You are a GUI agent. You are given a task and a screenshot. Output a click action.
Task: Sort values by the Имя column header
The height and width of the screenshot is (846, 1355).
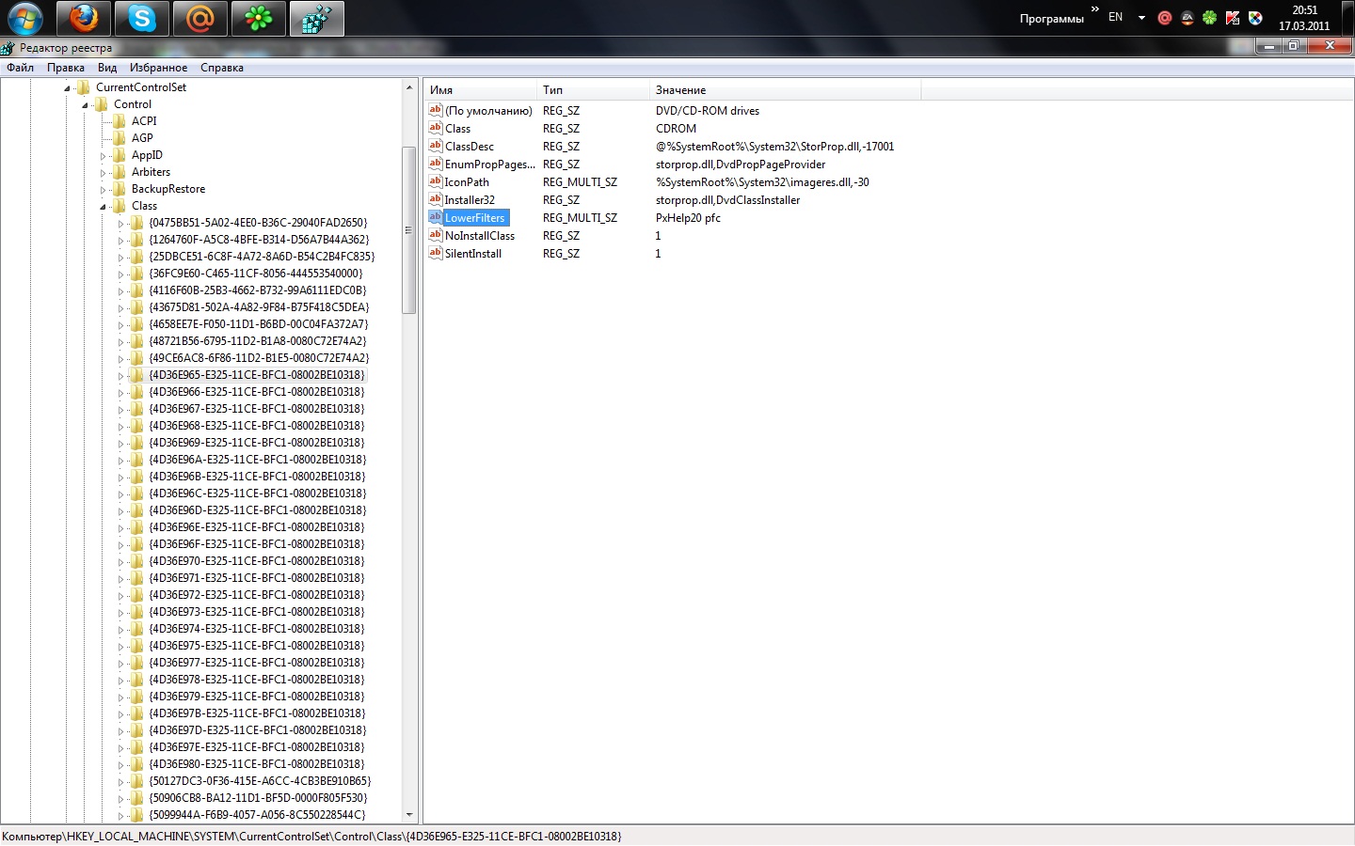click(480, 90)
